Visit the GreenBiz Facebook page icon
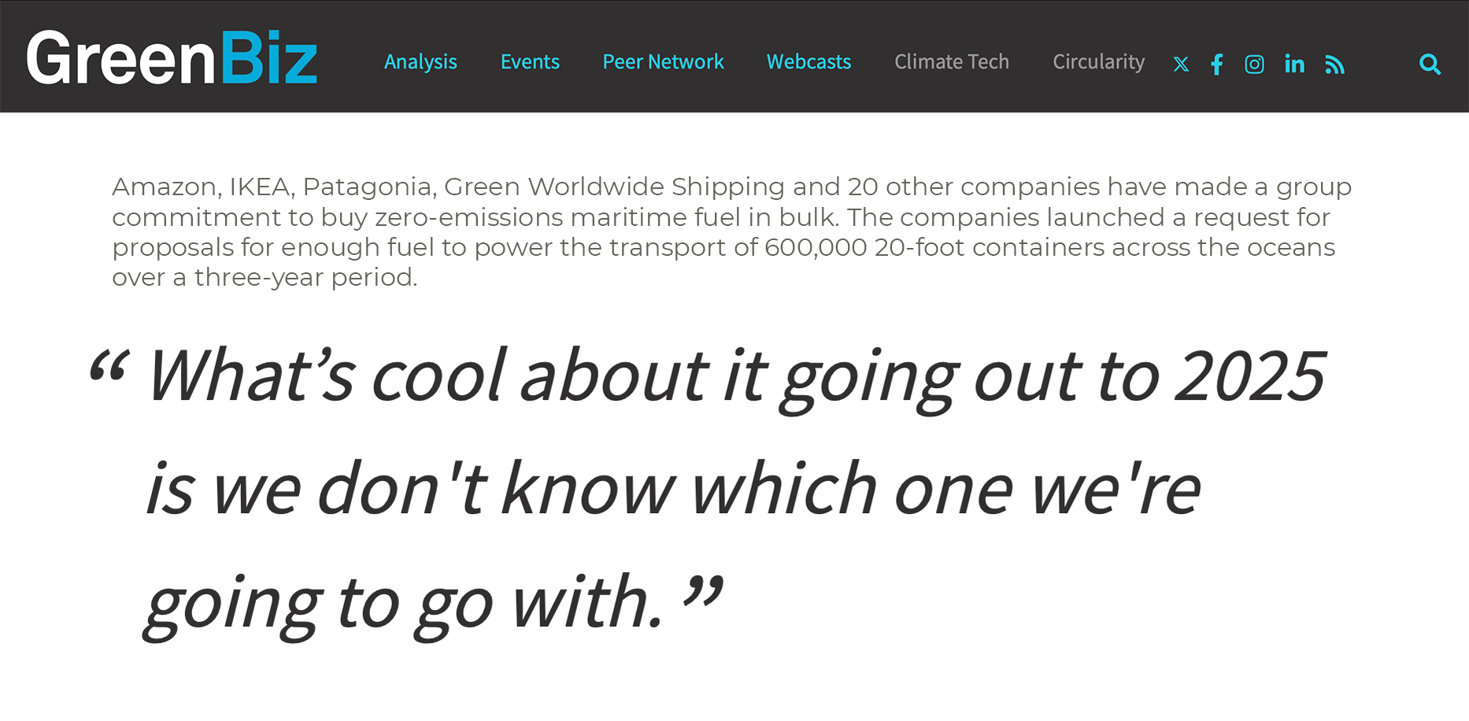This screenshot has width=1469, height=721. 1217,65
